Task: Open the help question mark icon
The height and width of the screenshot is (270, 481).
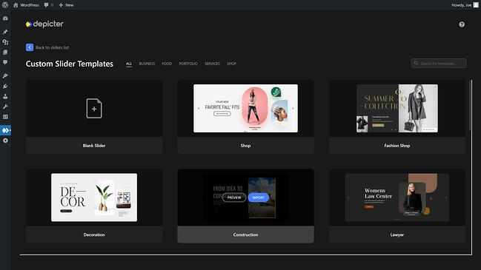Action: click(x=462, y=24)
